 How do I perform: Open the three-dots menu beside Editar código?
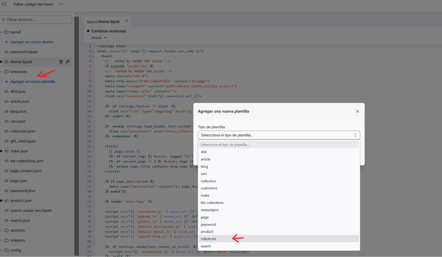click(x=61, y=4)
